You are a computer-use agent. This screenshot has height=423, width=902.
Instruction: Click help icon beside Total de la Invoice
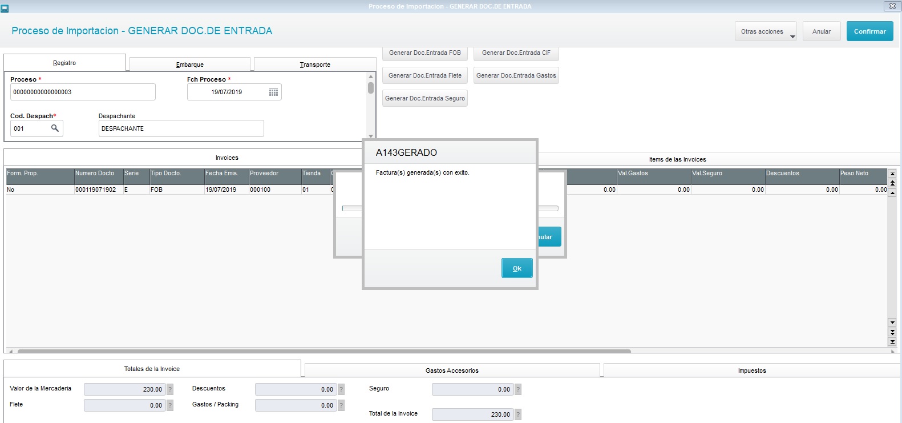518,414
